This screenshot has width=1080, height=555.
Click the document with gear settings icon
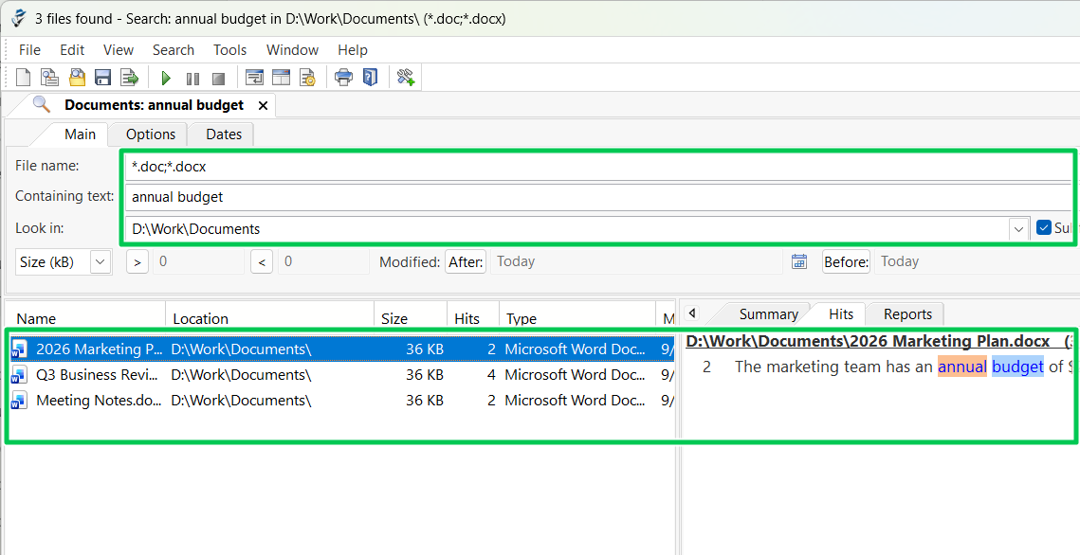click(x=307, y=77)
